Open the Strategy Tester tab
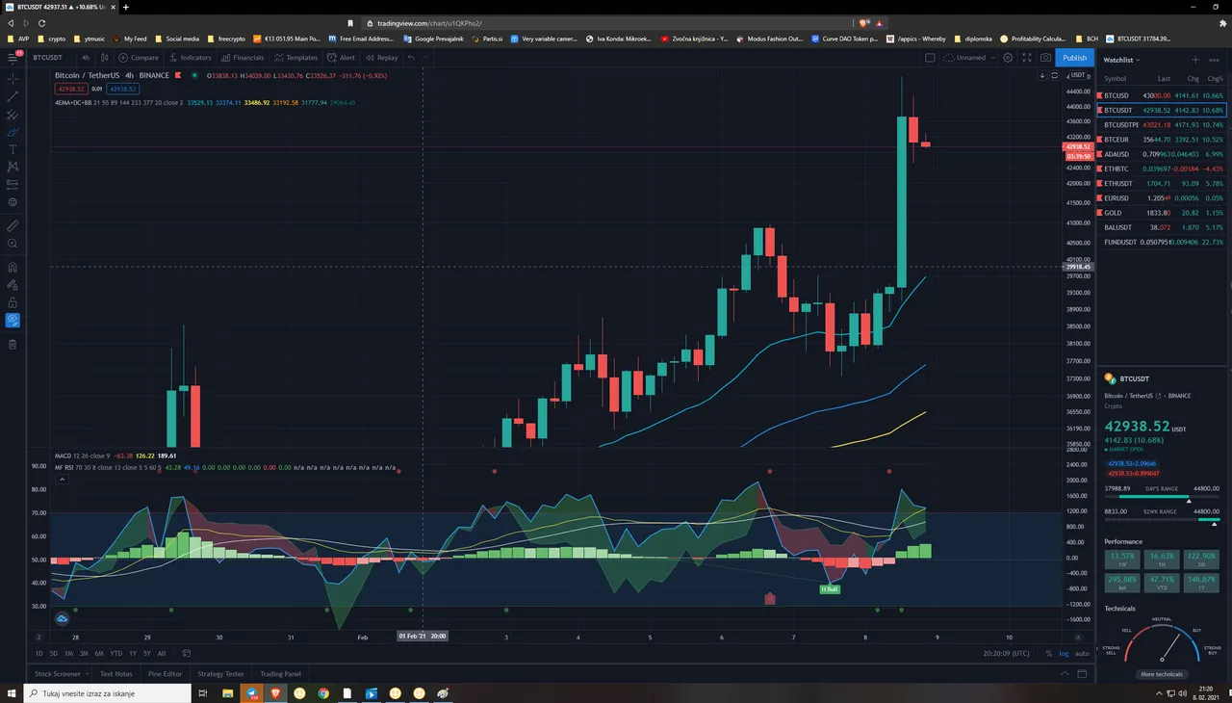 click(220, 674)
